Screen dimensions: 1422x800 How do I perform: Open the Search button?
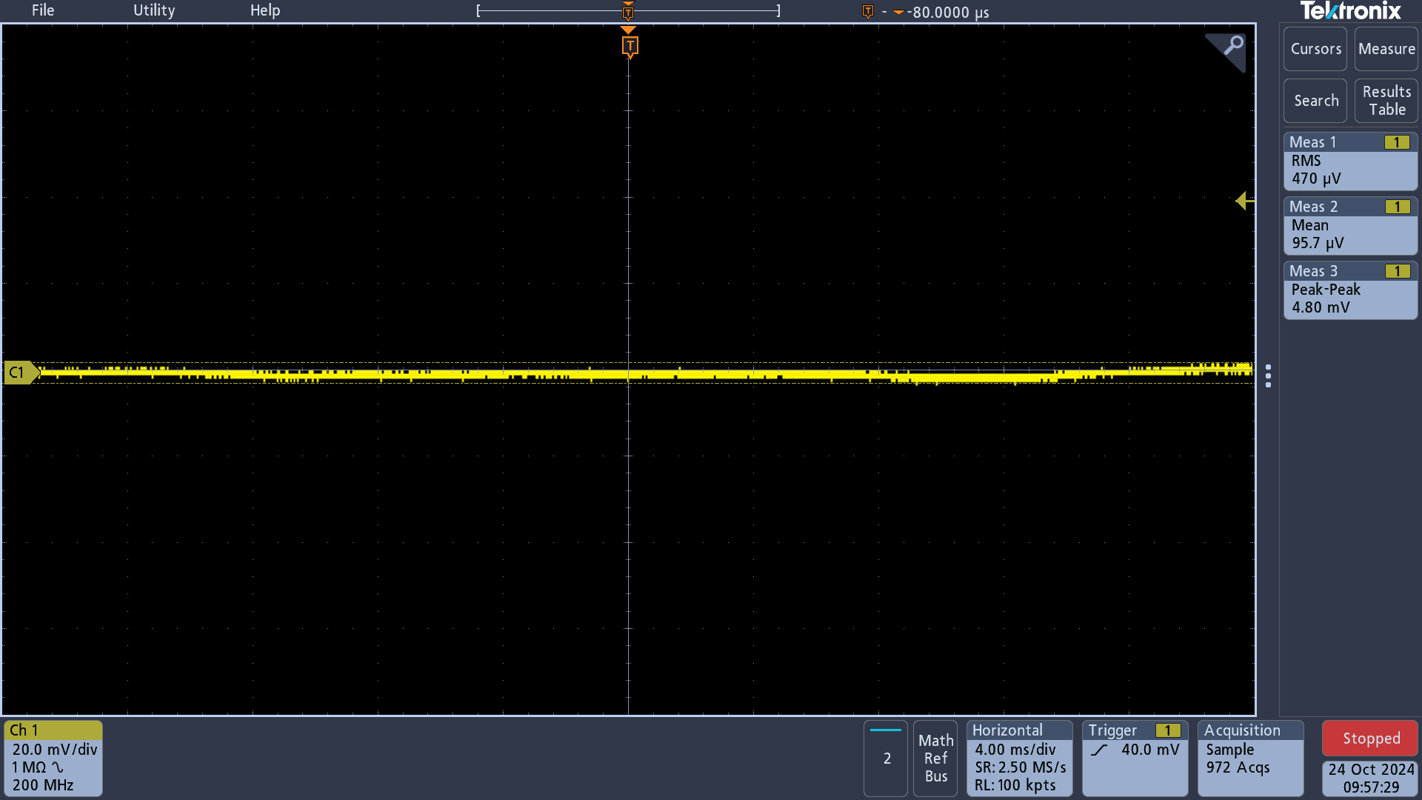1315,101
